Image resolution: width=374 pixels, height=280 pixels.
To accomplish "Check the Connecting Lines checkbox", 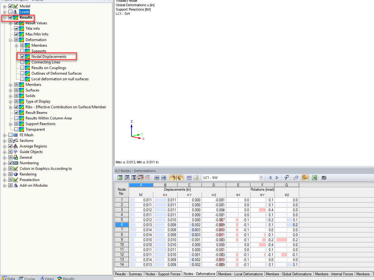I will (22, 62).
